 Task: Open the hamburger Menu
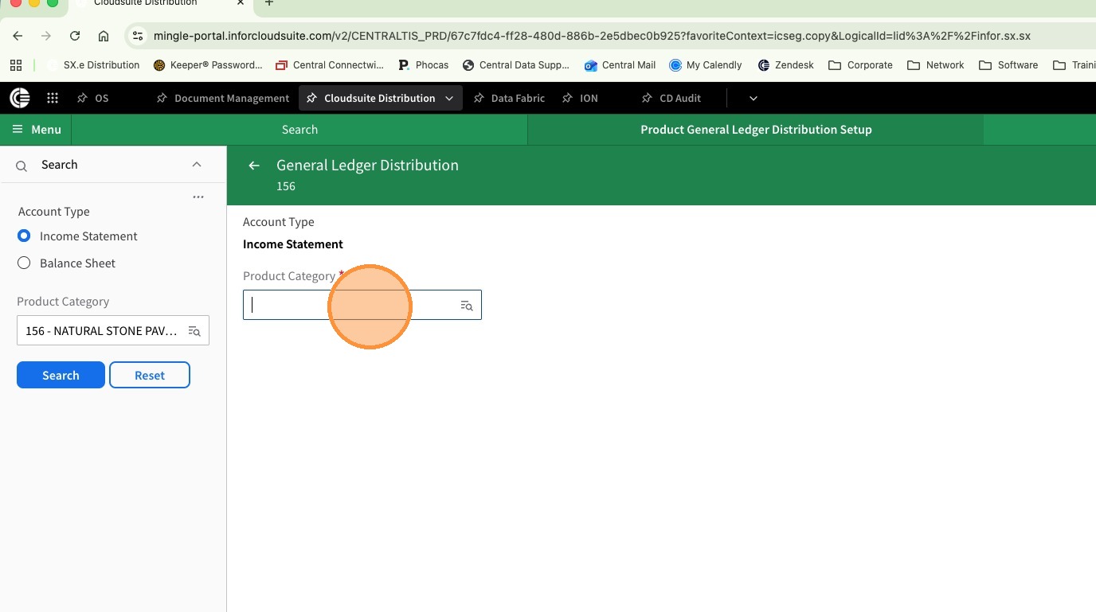tap(36, 130)
